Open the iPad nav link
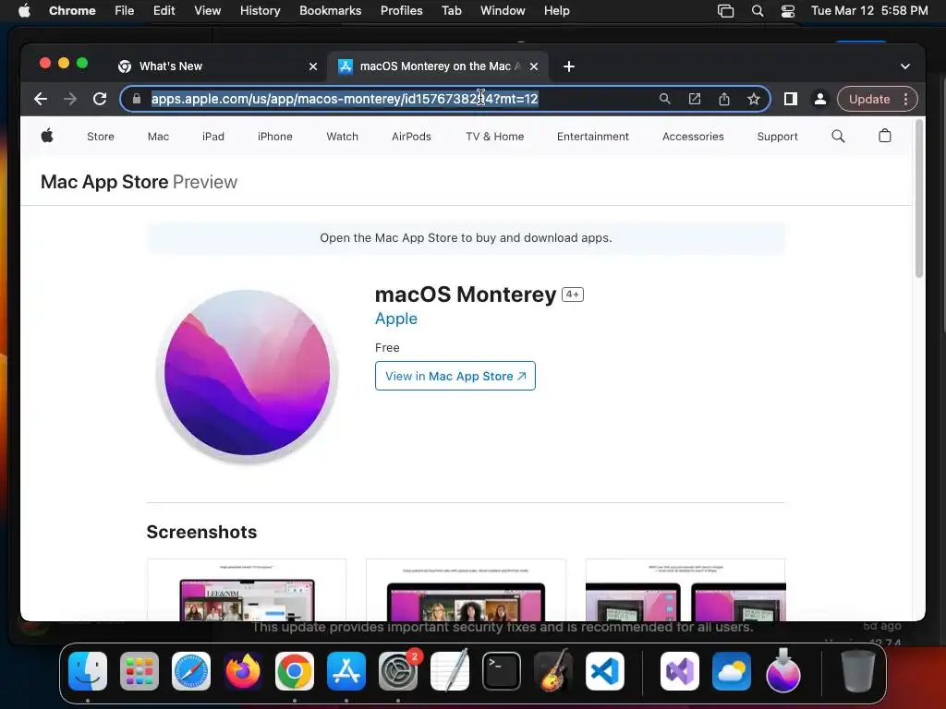Viewport: 946px width, 709px height. pyautogui.click(x=213, y=137)
